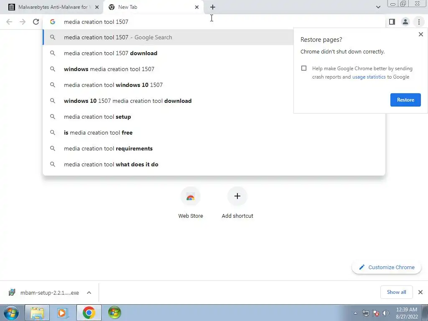Open Chrome's three-dot menu
The width and height of the screenshot is (428, 321).
click(x=419, y=22)
